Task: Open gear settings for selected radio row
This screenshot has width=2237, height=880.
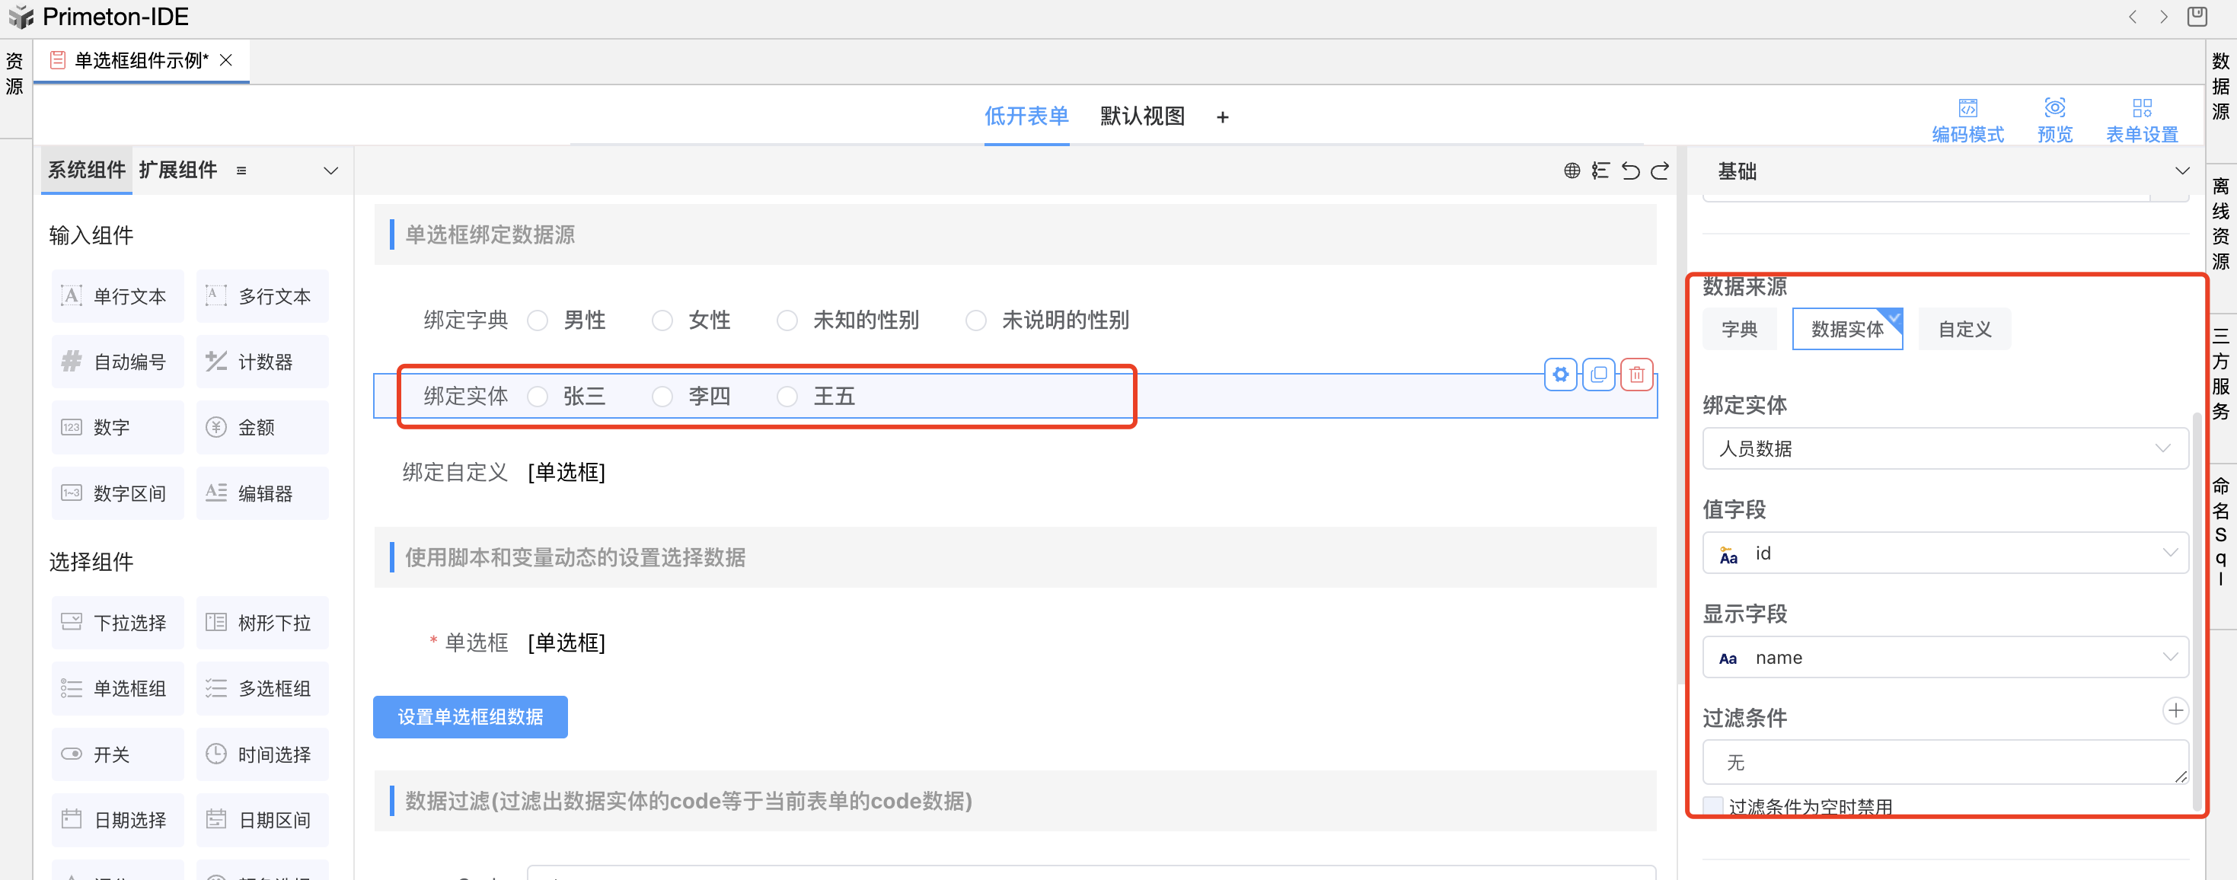Action: 1561,375
